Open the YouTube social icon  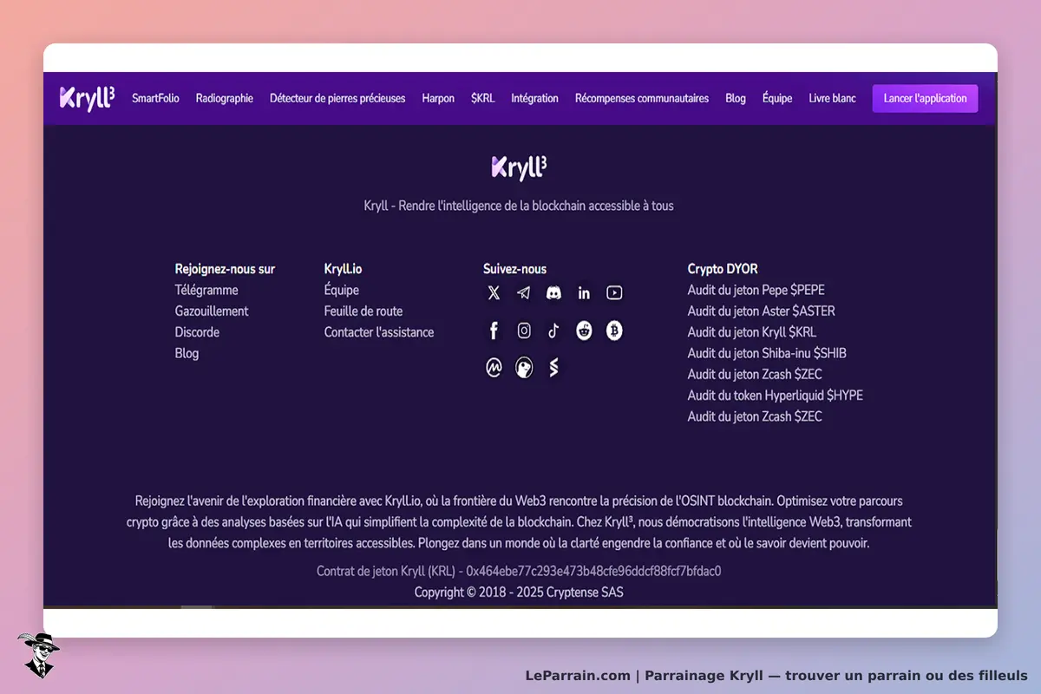click(x=614, y=293)
